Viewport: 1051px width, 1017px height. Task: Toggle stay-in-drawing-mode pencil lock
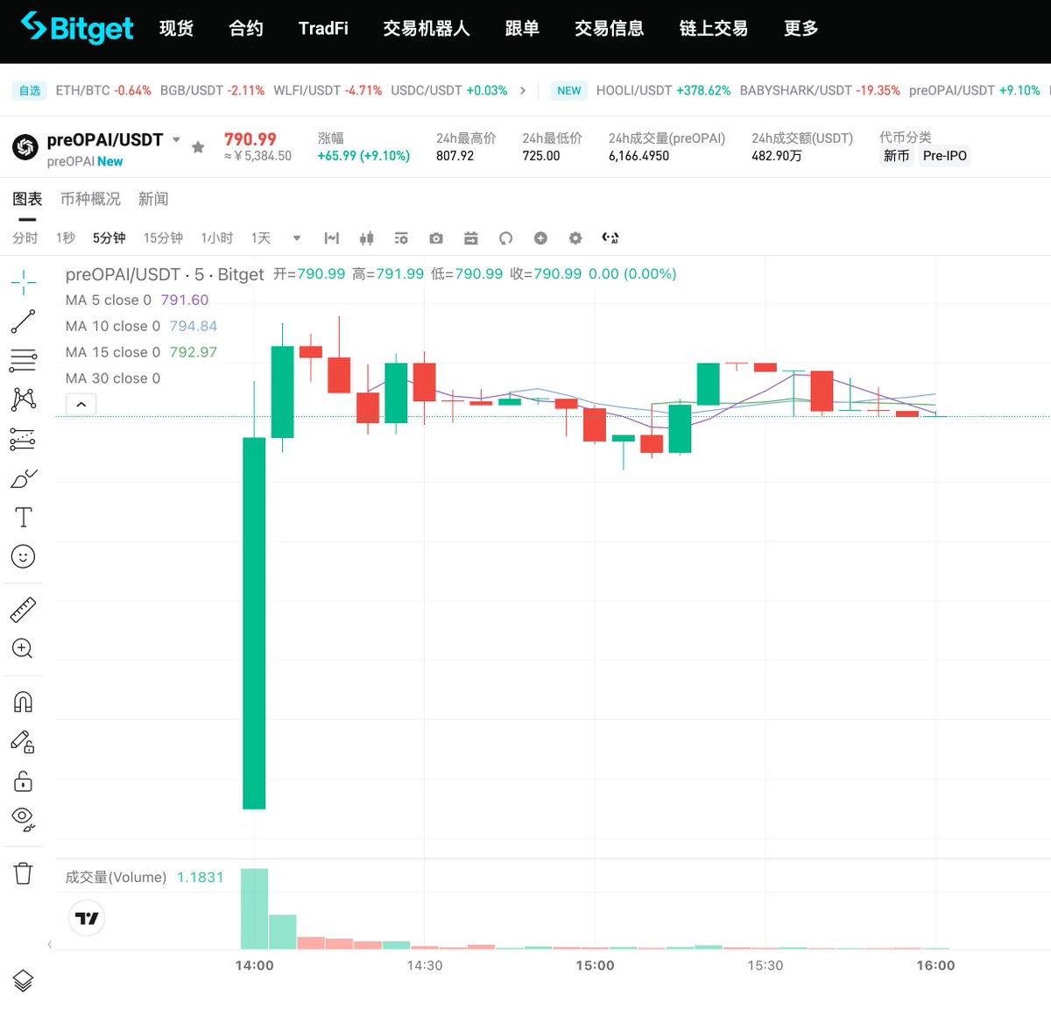(24, 742)
